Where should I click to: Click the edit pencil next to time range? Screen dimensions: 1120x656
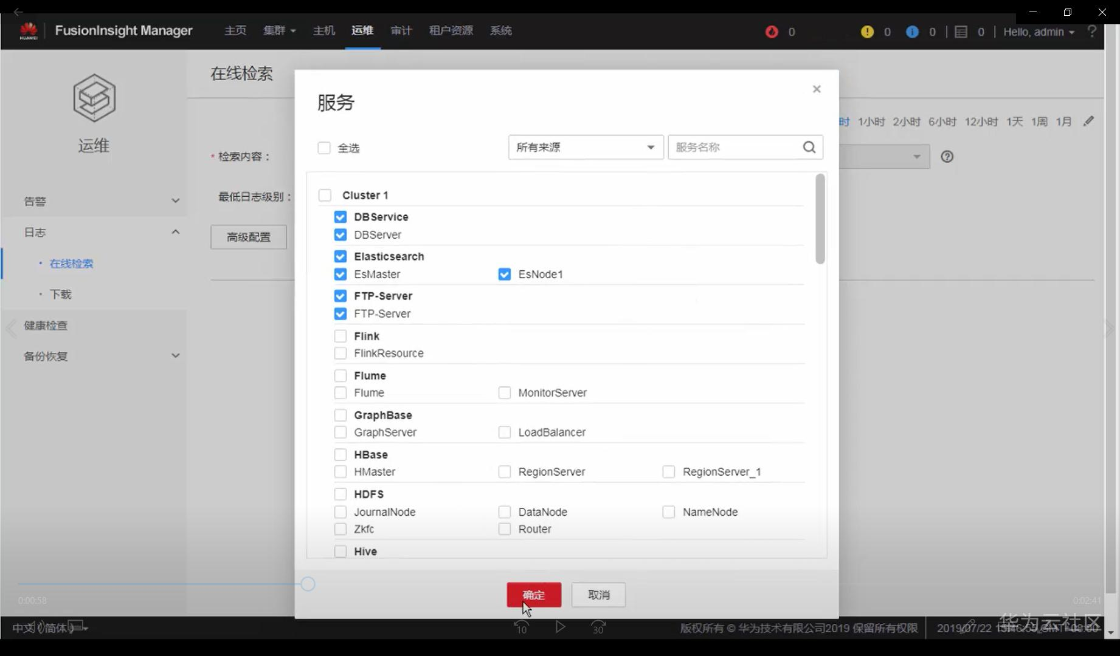coord(1088,121)
